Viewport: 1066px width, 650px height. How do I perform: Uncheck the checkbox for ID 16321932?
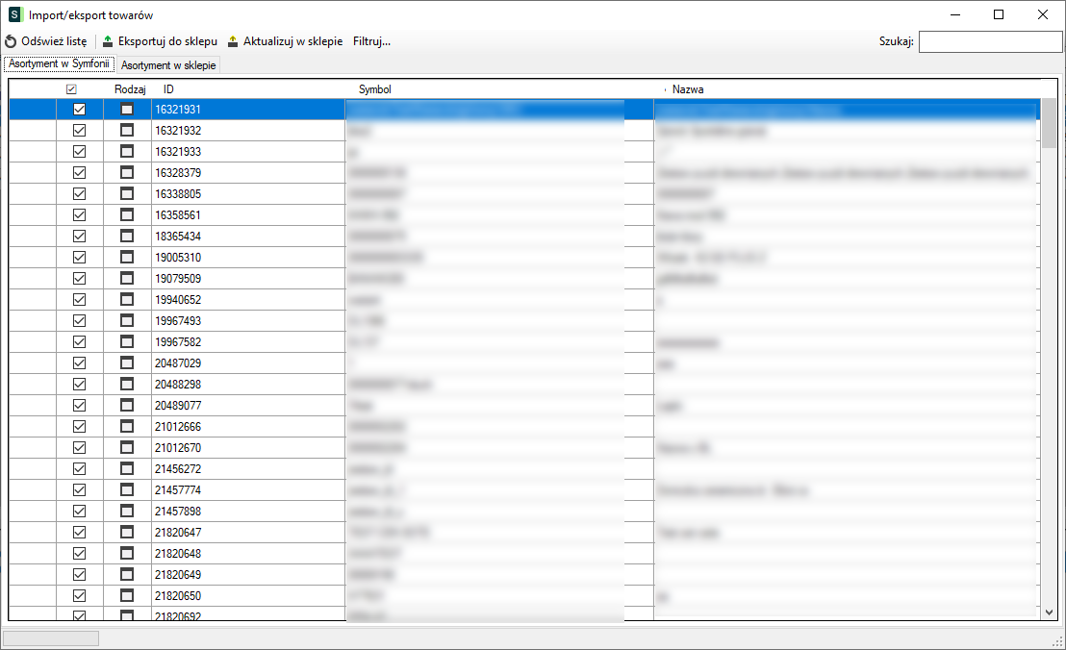click(x=80, y=130)
